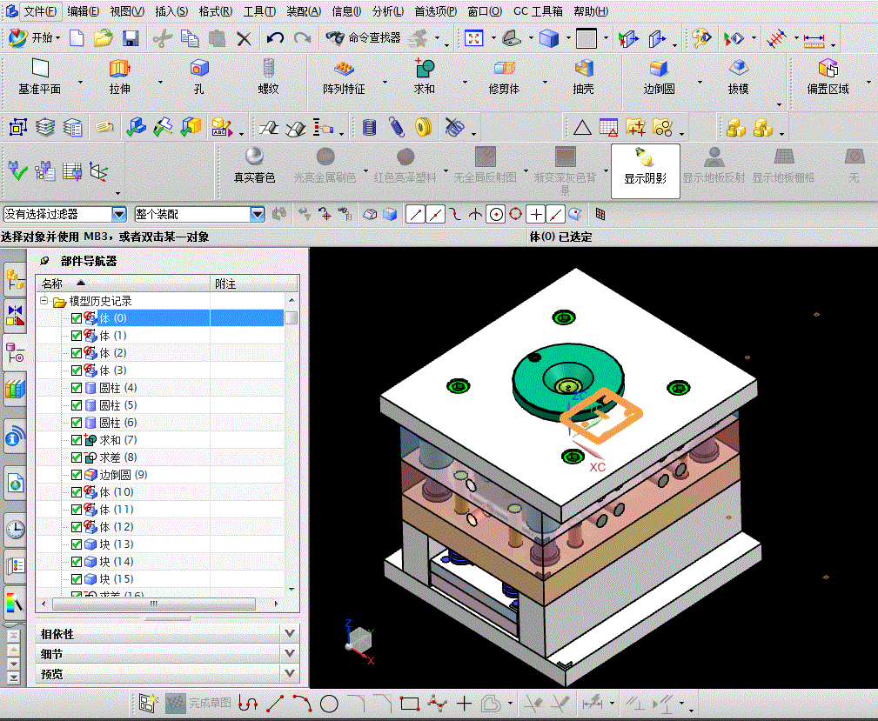Open the 插入(S) menu
The image size is (878, 721).
171,11
